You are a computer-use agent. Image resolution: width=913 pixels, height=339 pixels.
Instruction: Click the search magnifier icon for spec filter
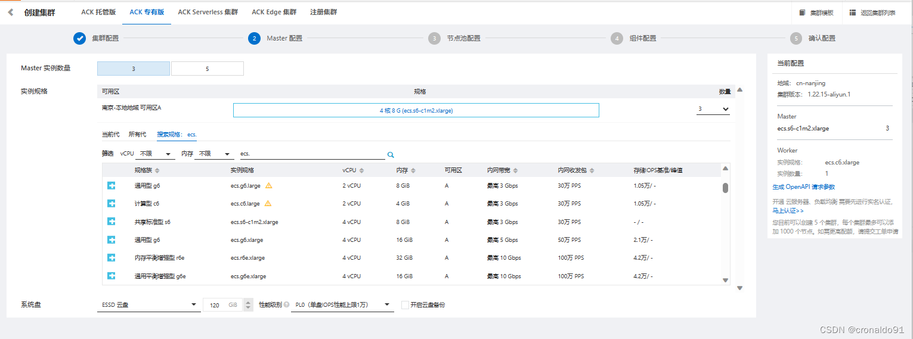[x=391, y=155]
